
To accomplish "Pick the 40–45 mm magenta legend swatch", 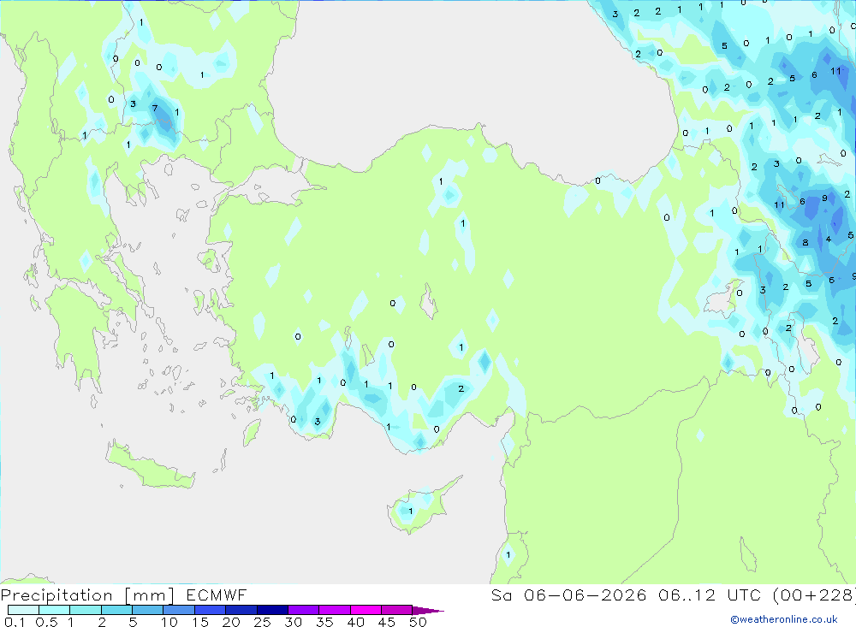I will click(x=366, y=610).
